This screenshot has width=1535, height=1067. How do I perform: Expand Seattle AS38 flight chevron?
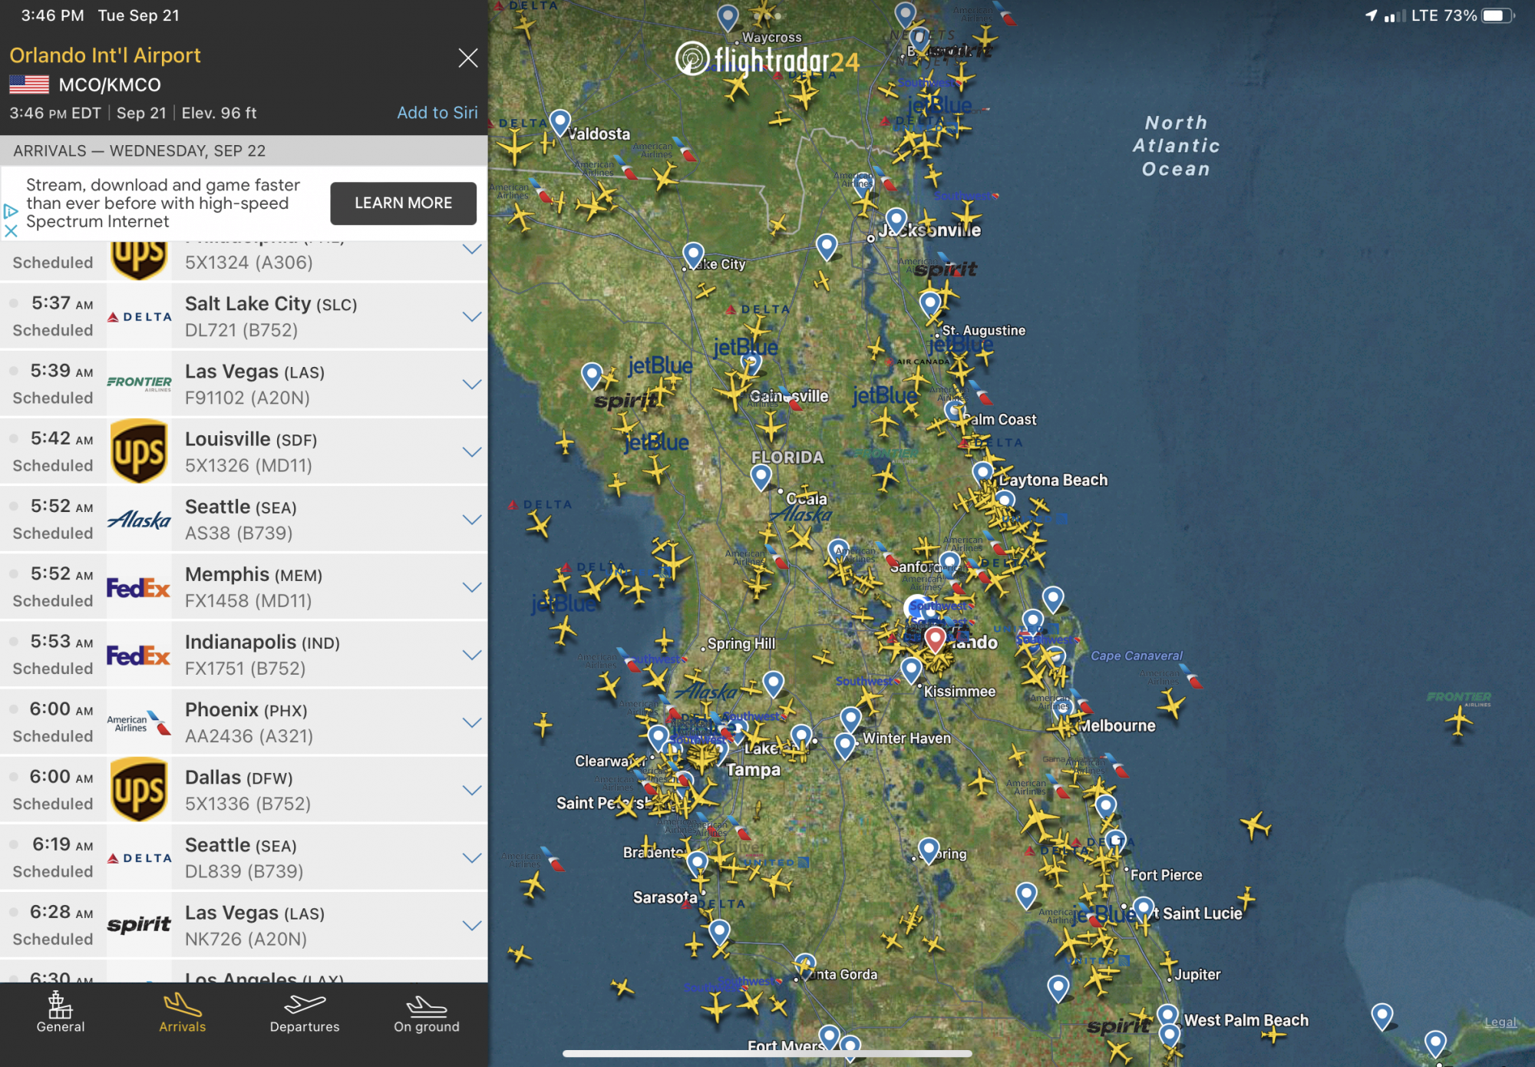click(x=471, y=519)
